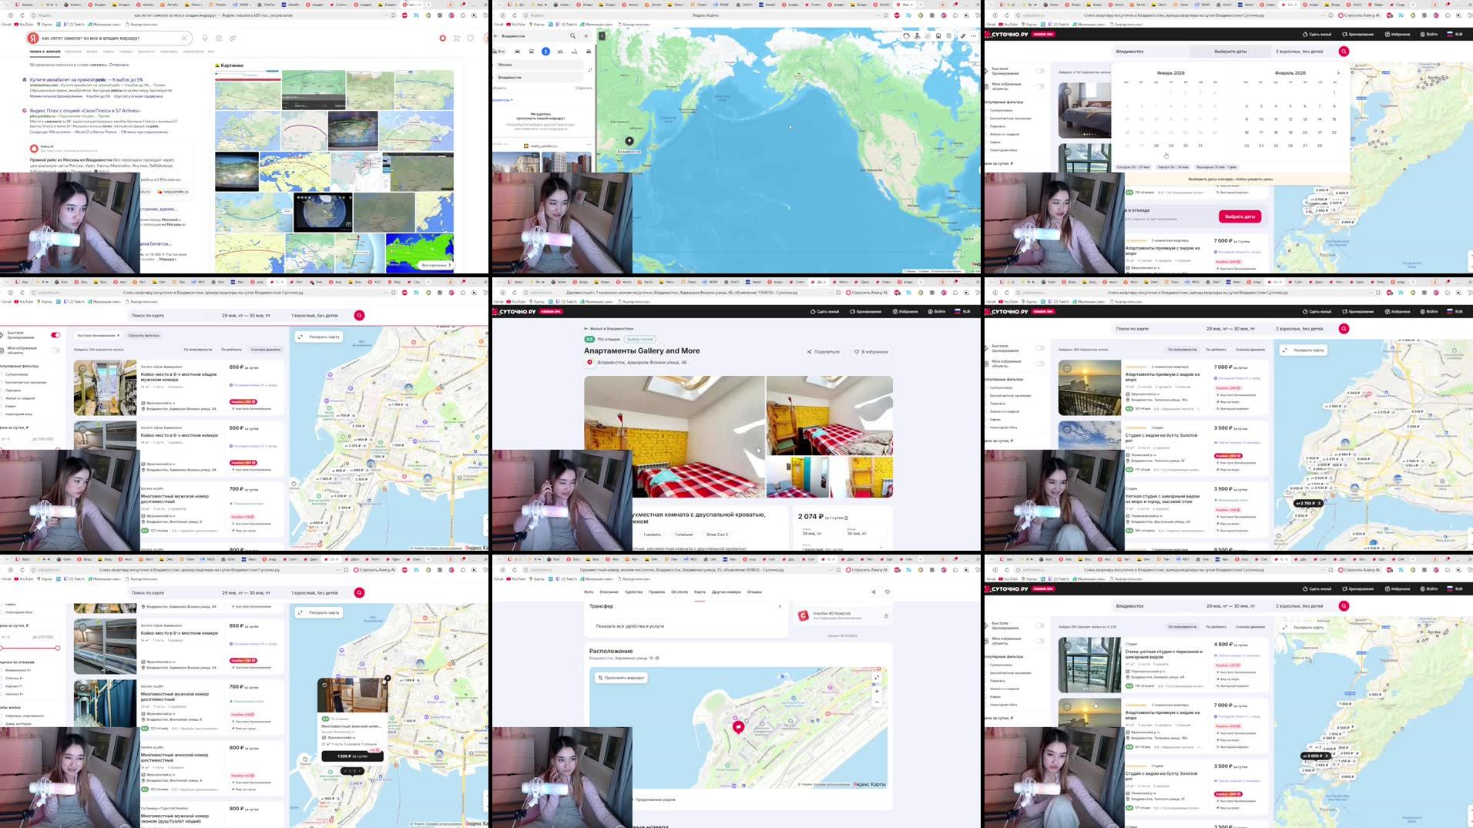
Task: Expand the Трансфер section
Action: 779,606
